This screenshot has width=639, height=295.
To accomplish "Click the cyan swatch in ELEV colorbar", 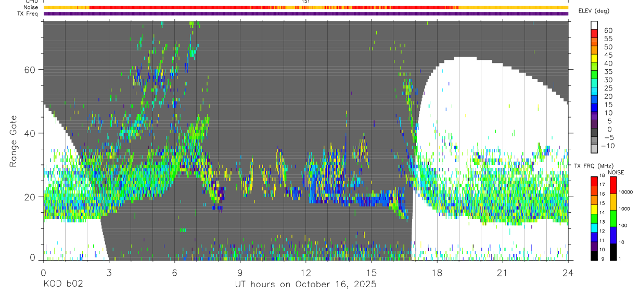I will pos(594,91).
